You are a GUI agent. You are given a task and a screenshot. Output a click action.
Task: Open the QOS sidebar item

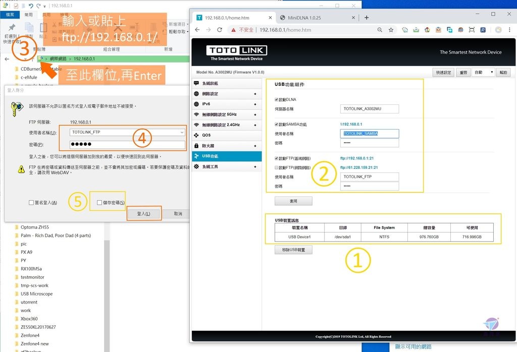tap(227, 135)
